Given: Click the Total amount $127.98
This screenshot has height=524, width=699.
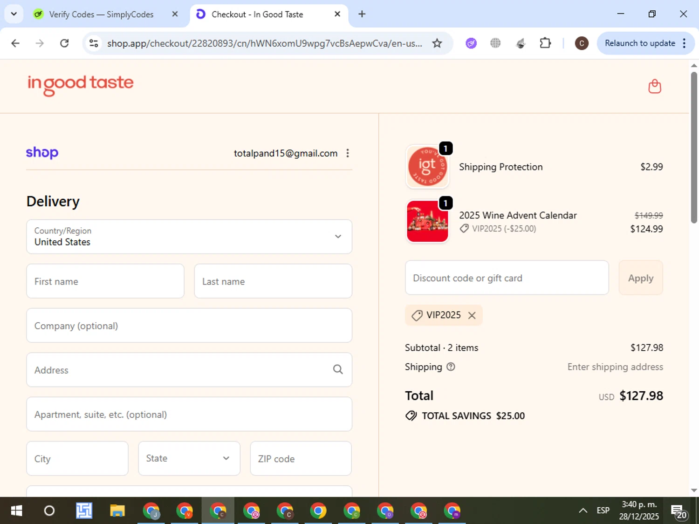Looking at the screenshot, I should pos(641,395).
